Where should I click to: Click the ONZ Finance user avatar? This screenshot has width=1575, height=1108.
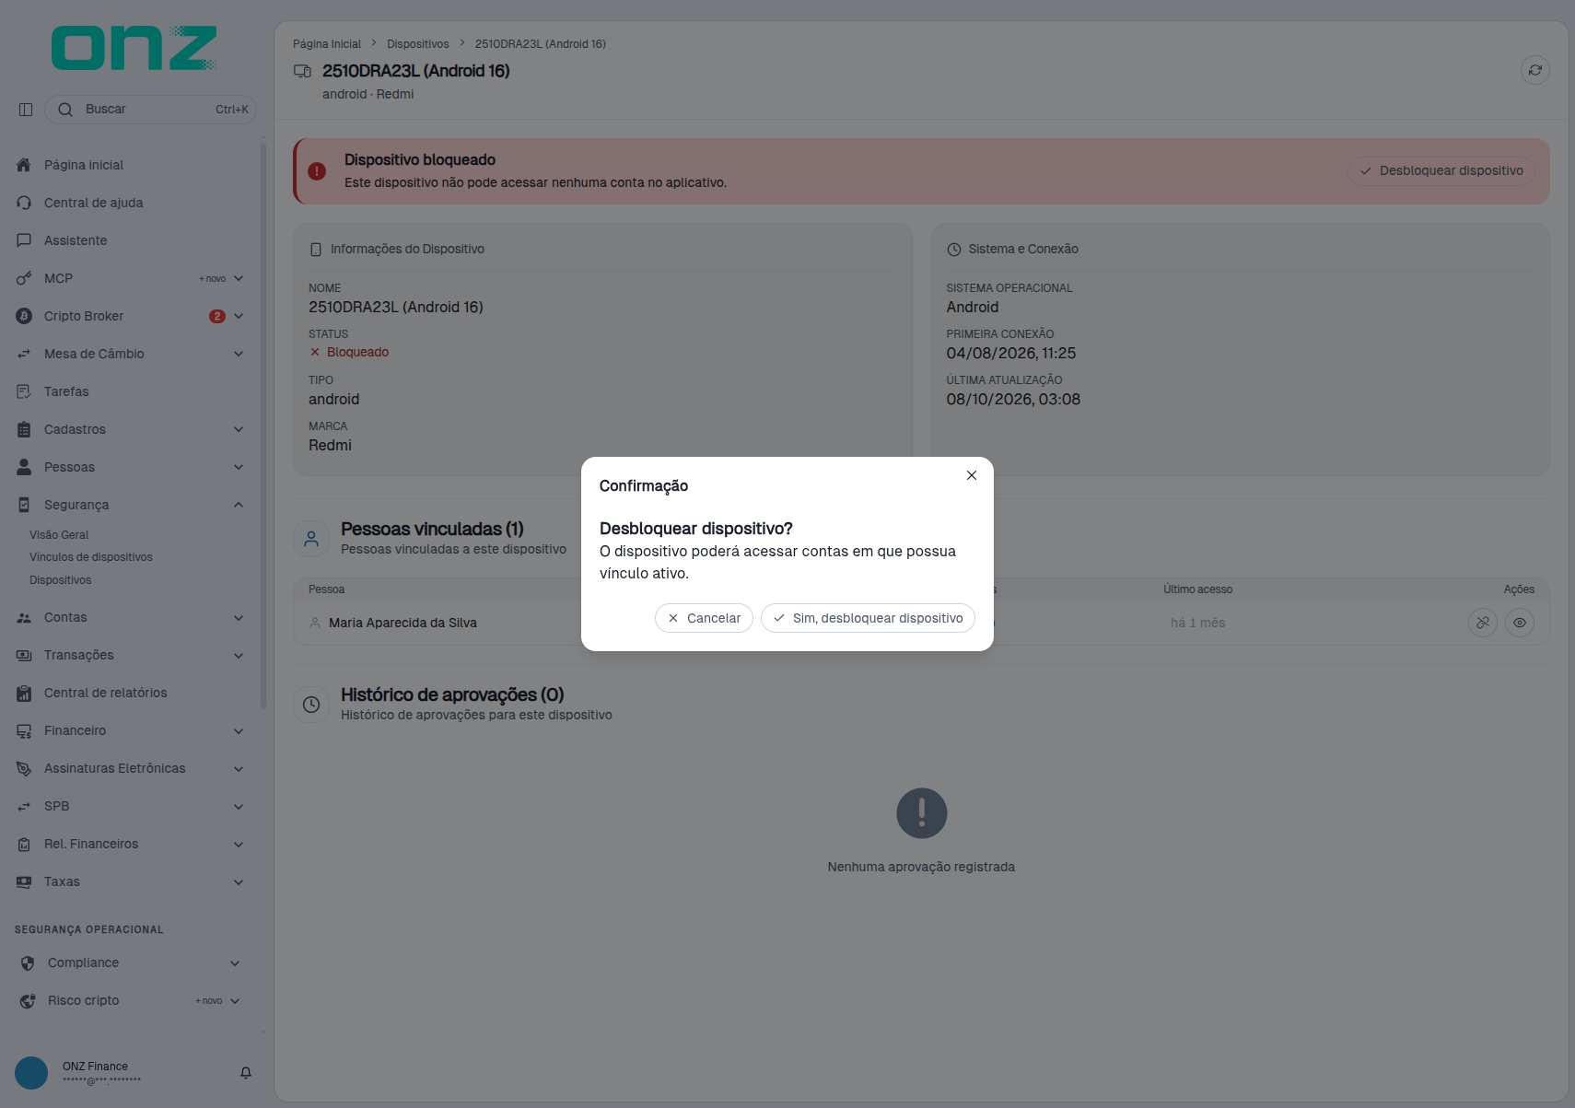pyautogui.click(x=31, y=1073)
